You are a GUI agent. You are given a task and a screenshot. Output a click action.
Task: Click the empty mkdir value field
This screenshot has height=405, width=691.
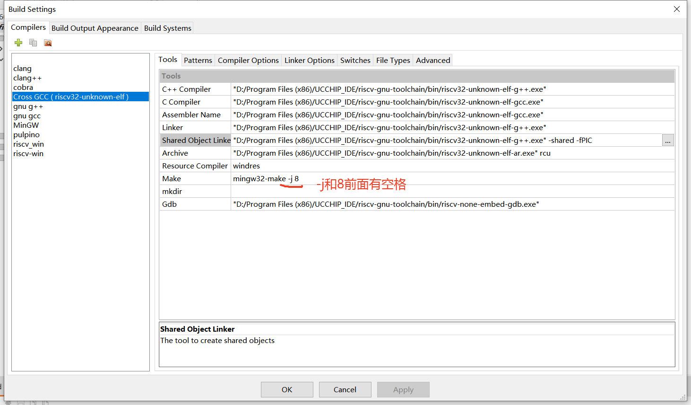453,191
